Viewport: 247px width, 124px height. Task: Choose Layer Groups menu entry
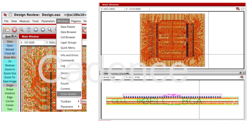tap(68, 42)
